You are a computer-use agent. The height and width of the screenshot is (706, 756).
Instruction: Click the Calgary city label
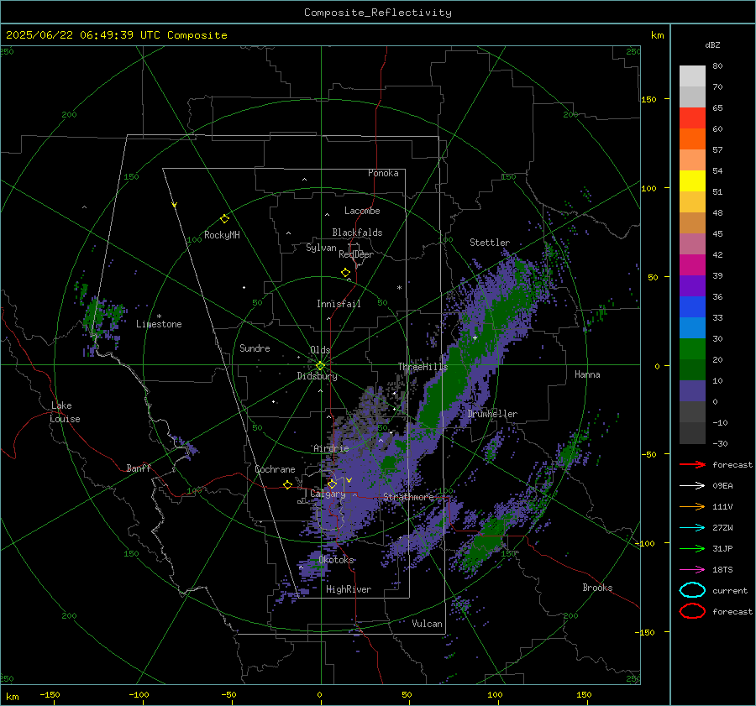(x=328, y=494)
